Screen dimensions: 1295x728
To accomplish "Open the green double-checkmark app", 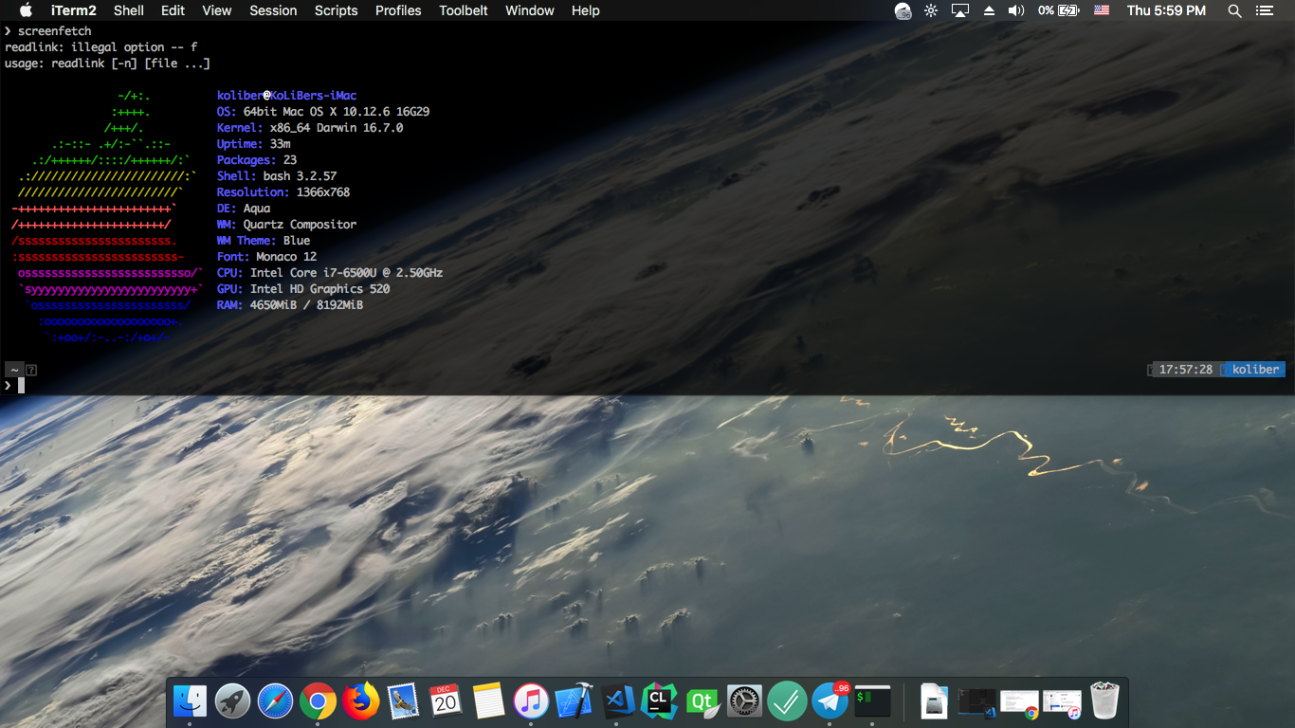I will point(787,701).
